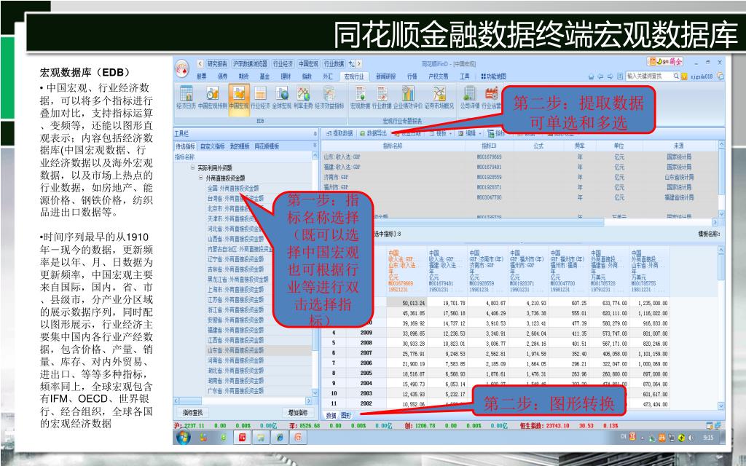Type in the 输入关键词查找 search field
Image resolution: width=746 pixels, height=466 pixels.
[649, 76]
